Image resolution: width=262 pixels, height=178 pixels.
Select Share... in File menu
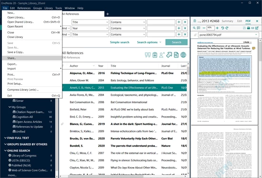(x=32, y=58)
